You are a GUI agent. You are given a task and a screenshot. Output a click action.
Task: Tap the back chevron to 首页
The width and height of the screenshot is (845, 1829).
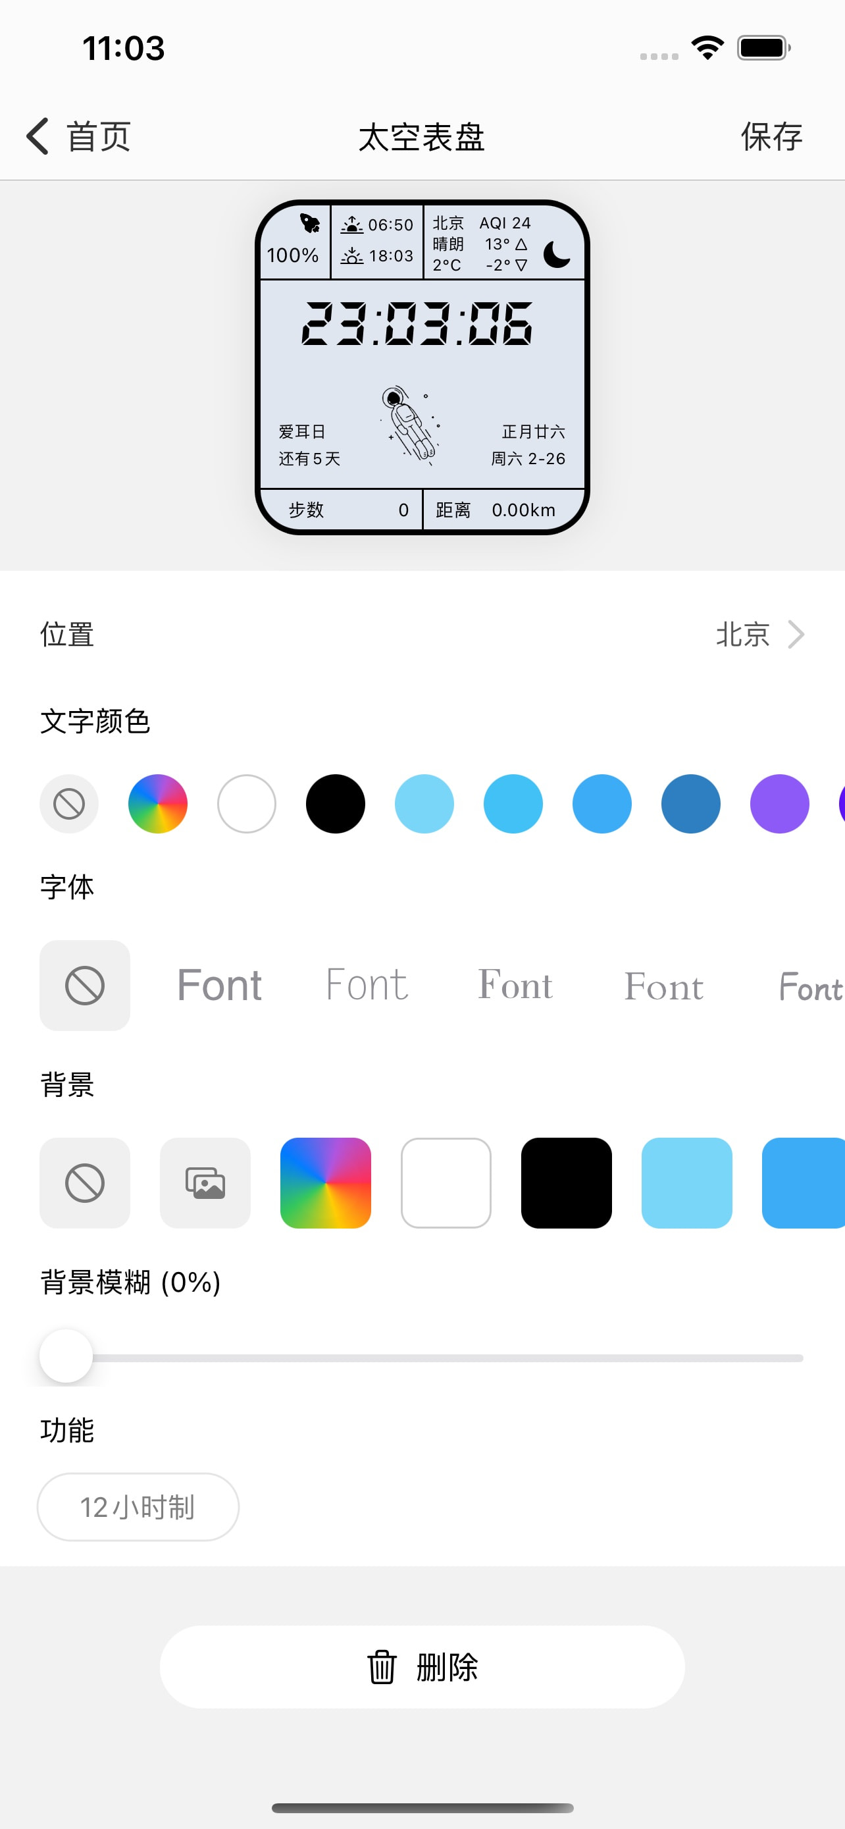pos(38,136)
